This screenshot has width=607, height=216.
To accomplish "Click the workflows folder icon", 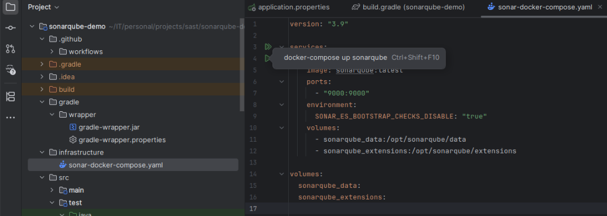I will coord(63,52).
